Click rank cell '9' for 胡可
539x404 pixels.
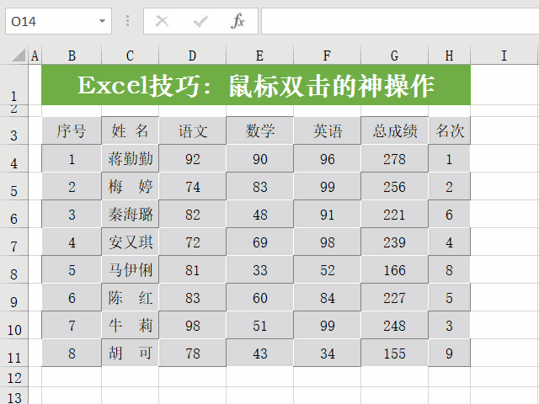pyautogui.click(x=449, y=353)
